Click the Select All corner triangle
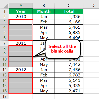The width and height of the screenshot is (99, 99). [6, 6]
